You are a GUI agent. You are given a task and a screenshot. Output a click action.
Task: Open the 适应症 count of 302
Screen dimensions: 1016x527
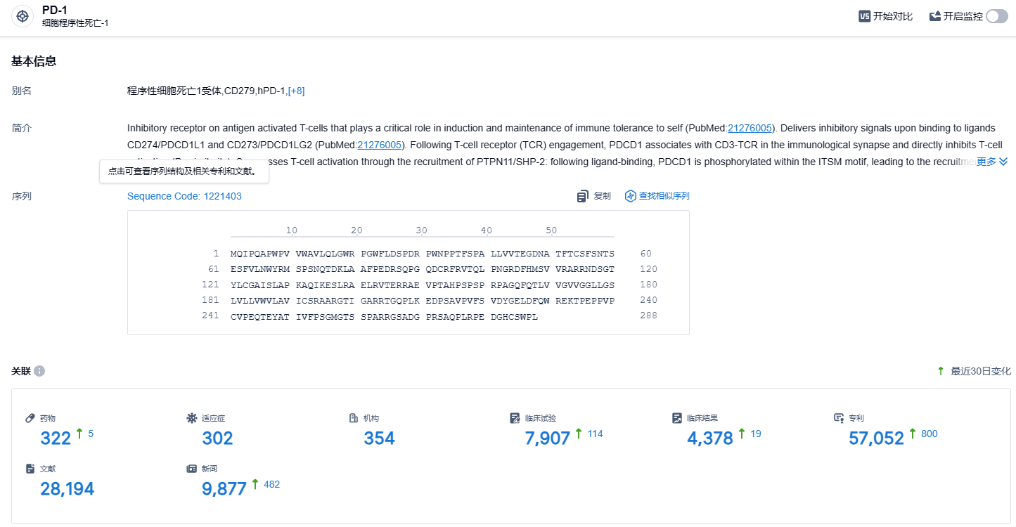tap(217, 438)
